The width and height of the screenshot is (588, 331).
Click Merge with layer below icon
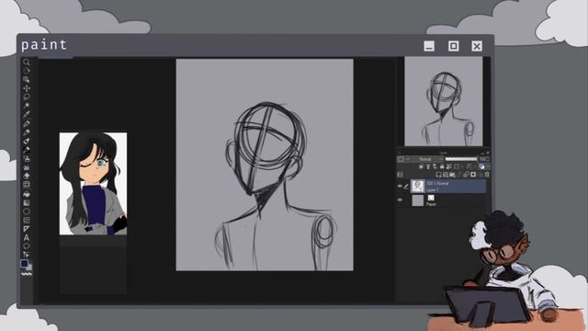click(466, 175)
